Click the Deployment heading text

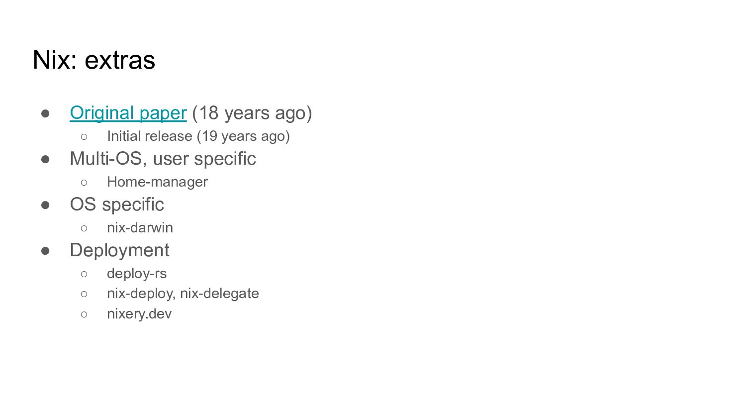point(119,250)
